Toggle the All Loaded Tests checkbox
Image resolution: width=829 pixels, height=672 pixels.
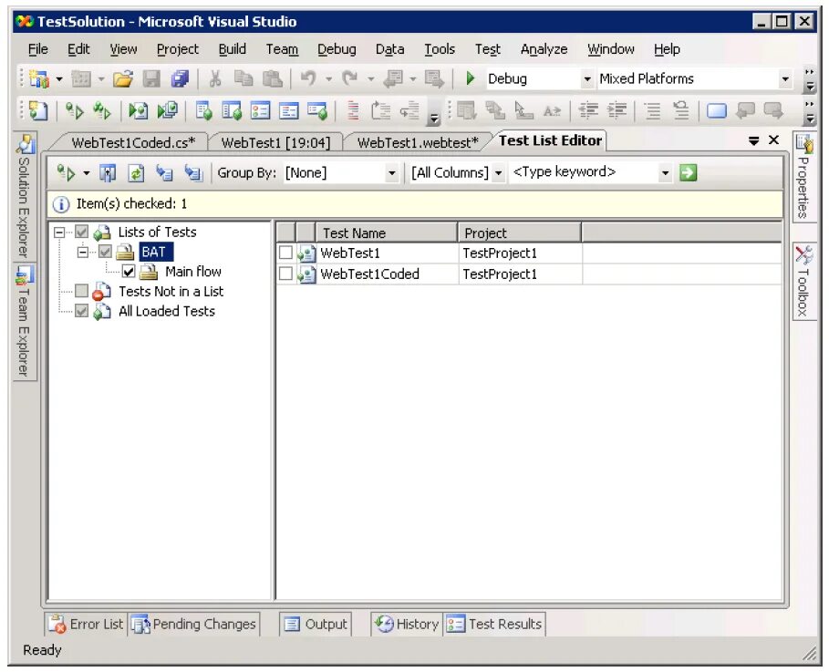pos(81,311)
